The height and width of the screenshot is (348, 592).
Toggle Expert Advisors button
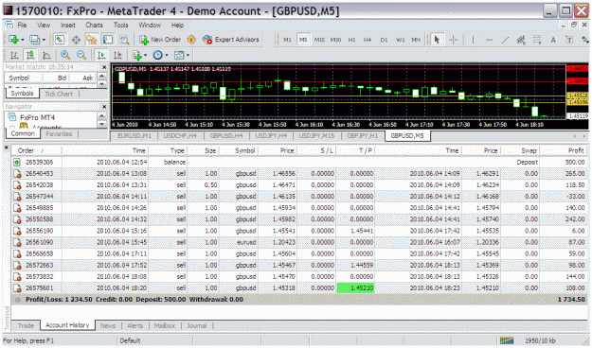(x=231, y=40)
